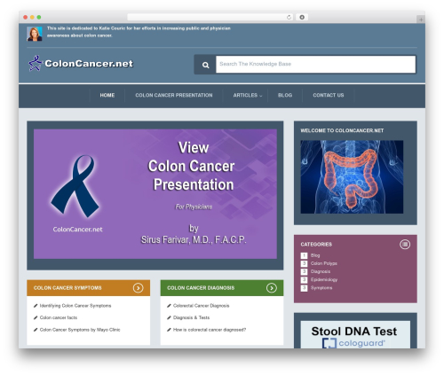Open Colon Cancer Presentation menu item
444x375 pixels.
click(174, 95)
